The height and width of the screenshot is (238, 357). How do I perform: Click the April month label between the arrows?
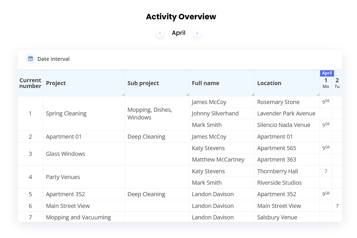click(x=178, y=33)
